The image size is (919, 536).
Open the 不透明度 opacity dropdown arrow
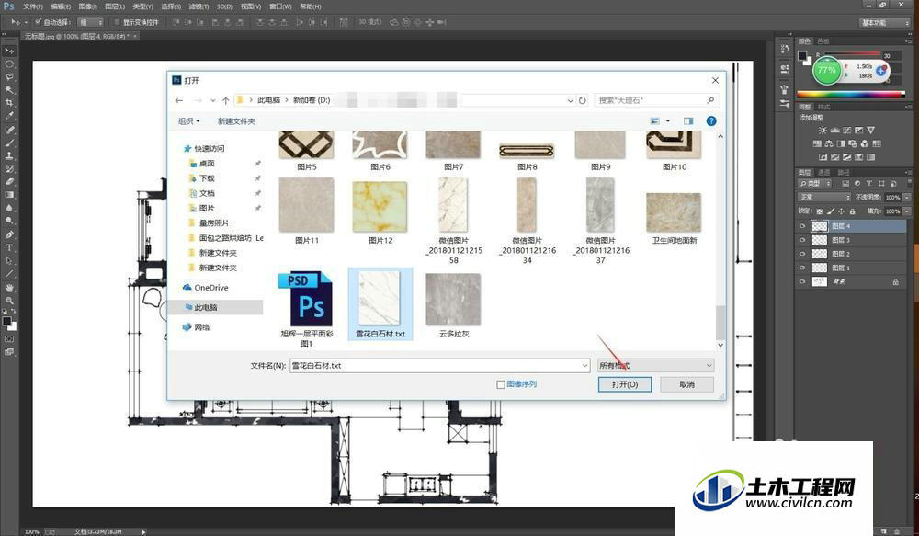(x=907, y=197)
